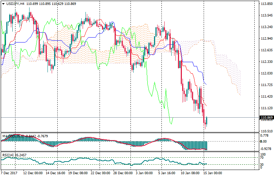This screenshot has width=274, height=177.
Task: Click the right end of the blue Kijun line
Action: point(206,84)
